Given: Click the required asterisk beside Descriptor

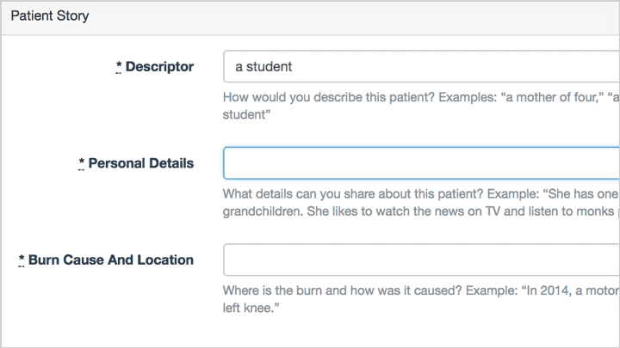Looking at the screenshot, I should [x=119, y=66].
